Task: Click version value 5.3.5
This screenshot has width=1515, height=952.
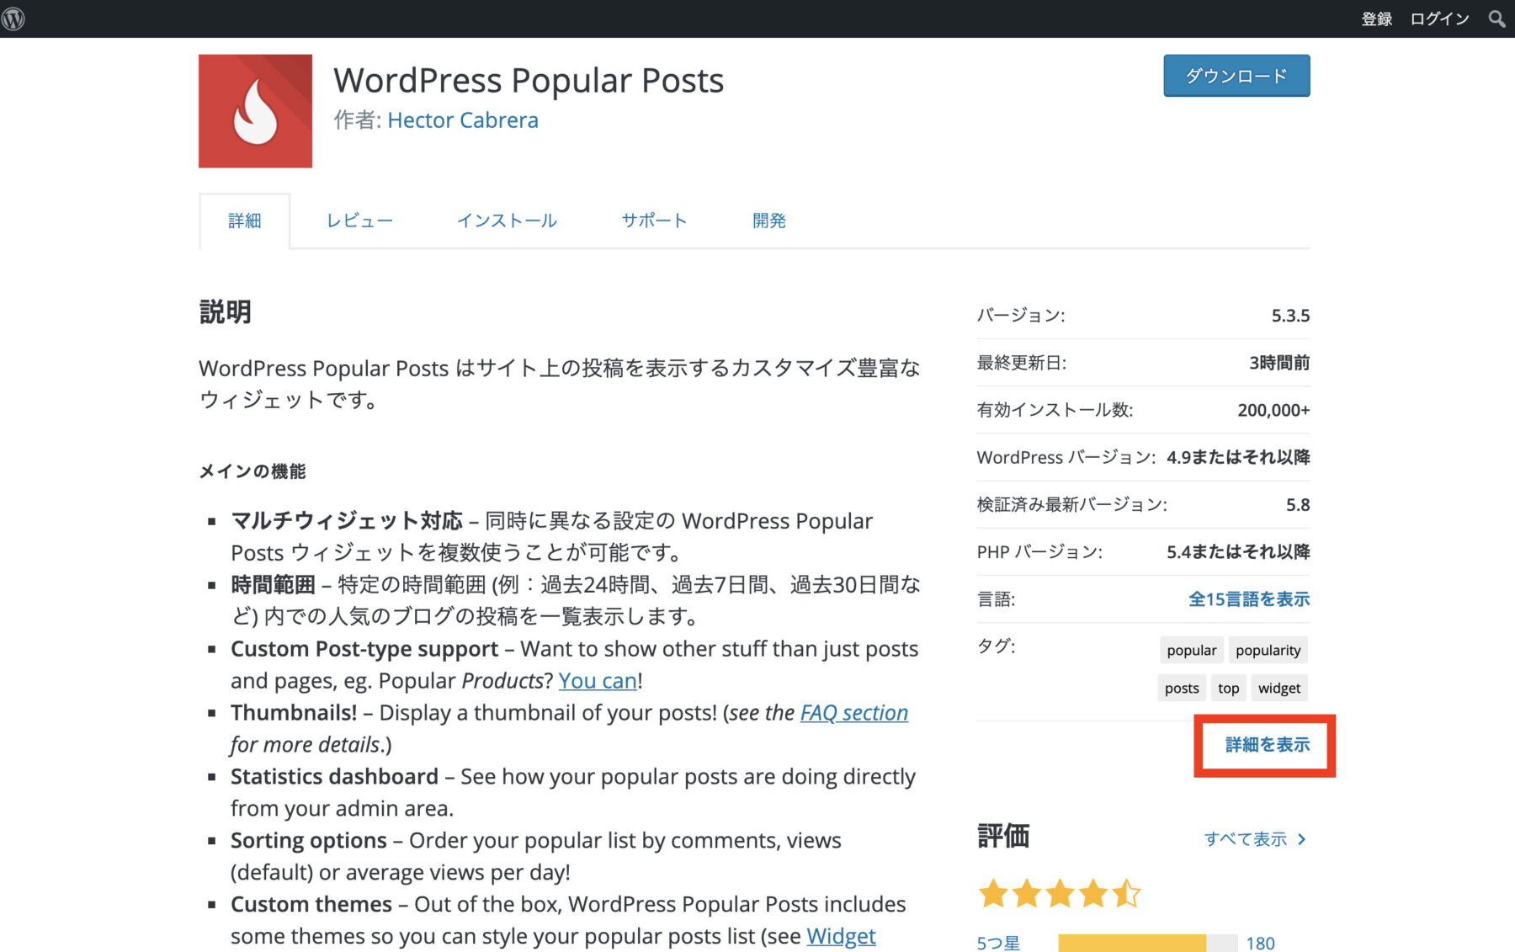Action: [x=1290, y=316]
